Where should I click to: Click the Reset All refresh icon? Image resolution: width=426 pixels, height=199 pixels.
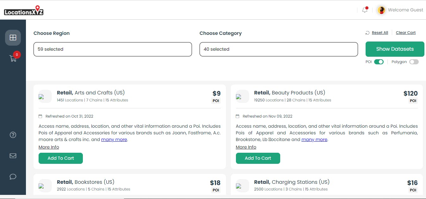(367, 33)
